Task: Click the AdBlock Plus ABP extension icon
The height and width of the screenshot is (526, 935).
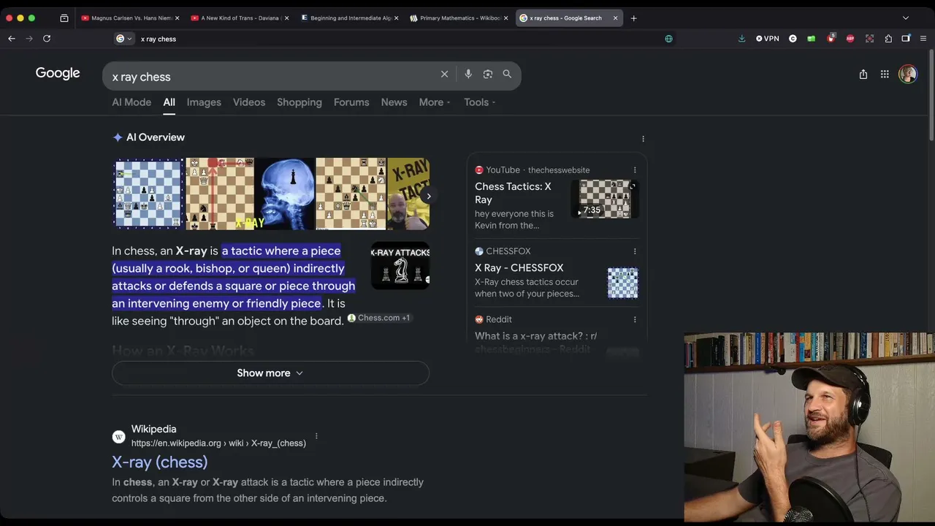Action: point(850,39)
